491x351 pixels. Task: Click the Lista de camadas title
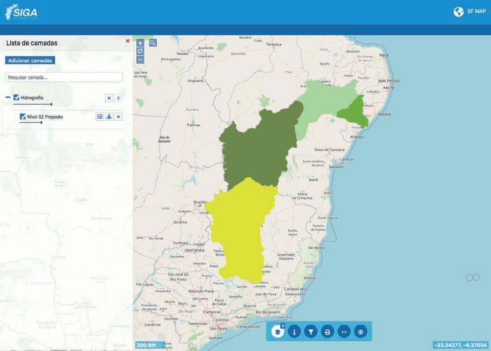pyautogui.click(x=32, y=43)
